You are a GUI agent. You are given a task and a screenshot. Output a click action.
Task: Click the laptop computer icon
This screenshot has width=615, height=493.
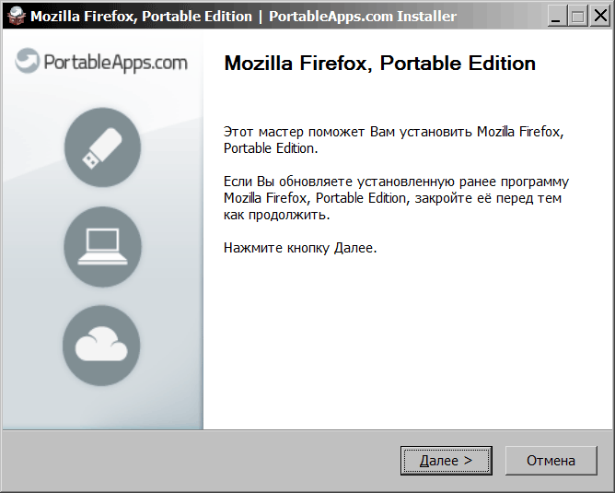point(102,246)
